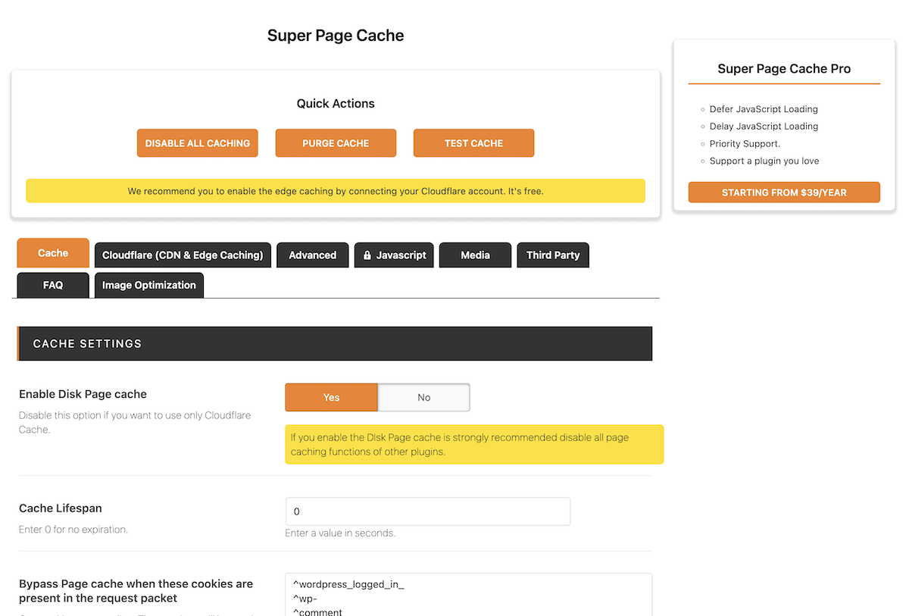Go to the Third Party tab

[553, 255]
